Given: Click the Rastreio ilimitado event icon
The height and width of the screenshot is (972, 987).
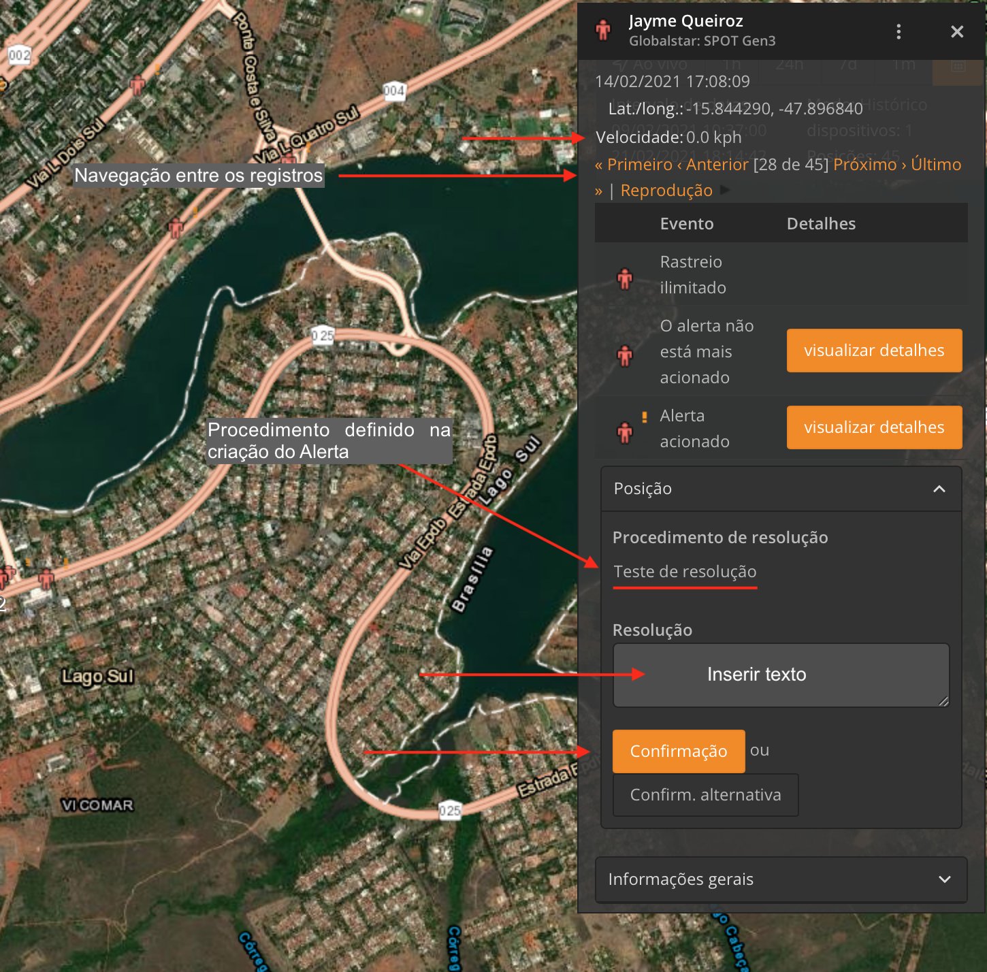Looking at the screenshot, I should (624, 278).
